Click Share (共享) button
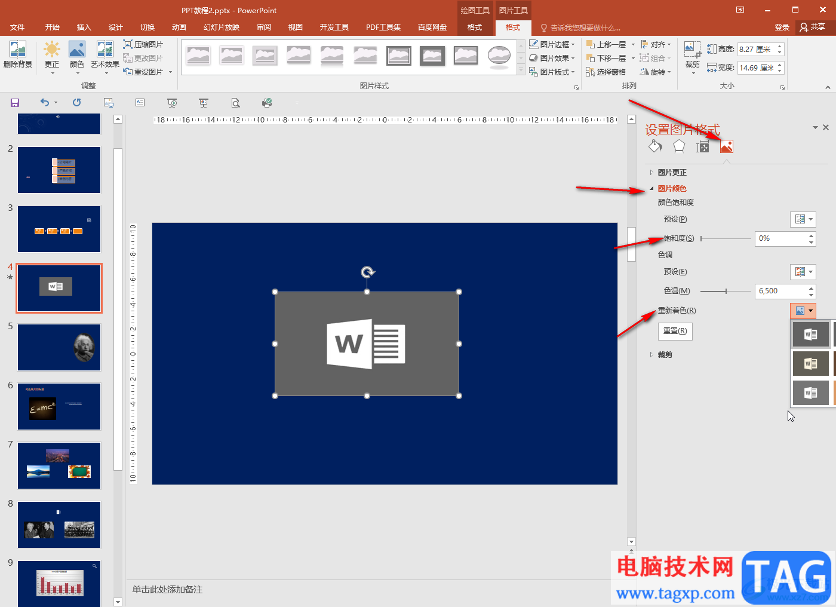This screenshot has width=836, height=607. pos(813,27)
